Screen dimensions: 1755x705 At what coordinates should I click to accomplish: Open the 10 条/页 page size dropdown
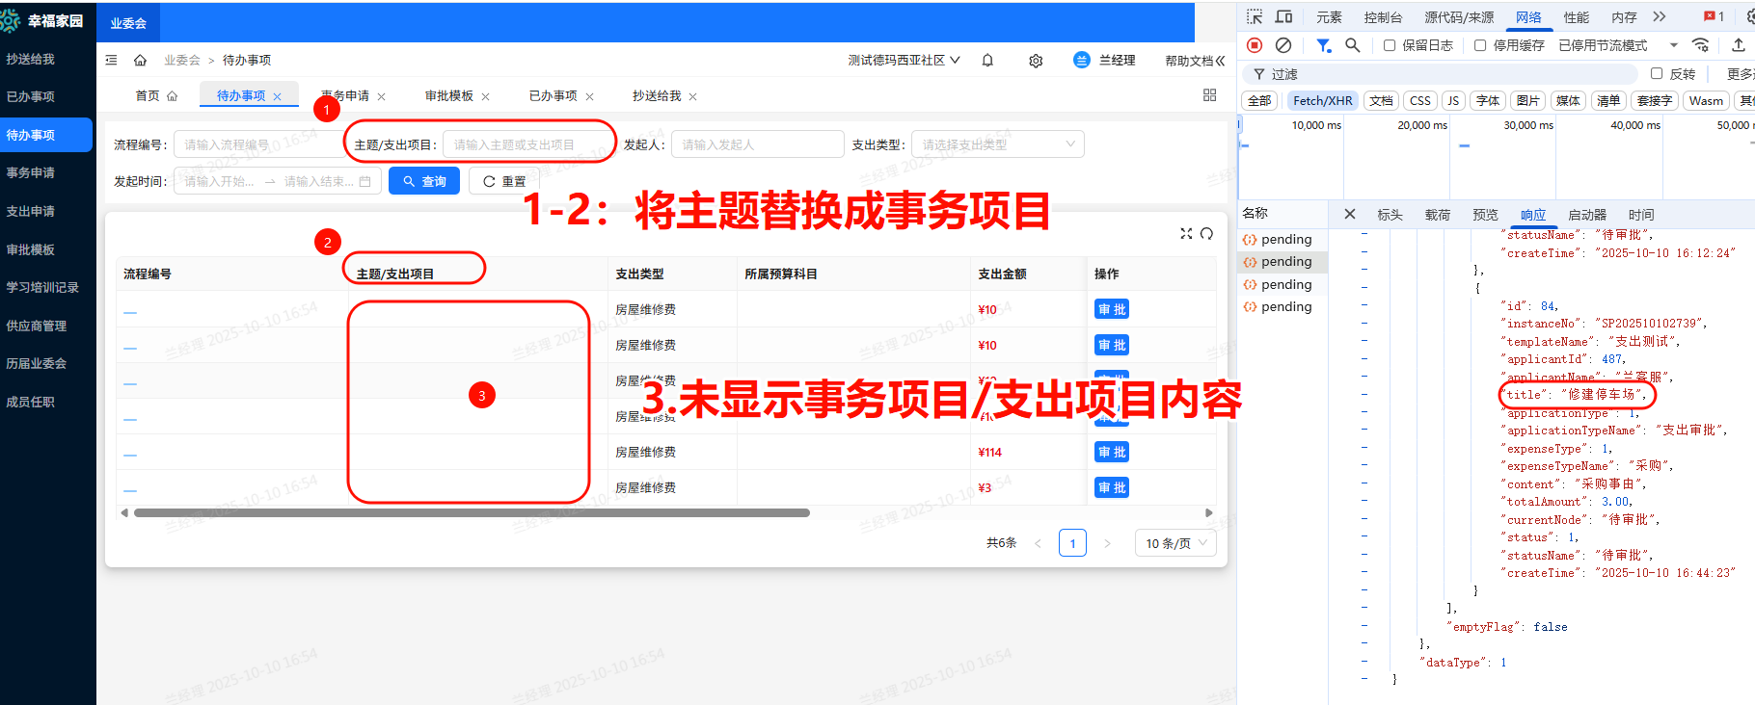(x=1175, y=543)
